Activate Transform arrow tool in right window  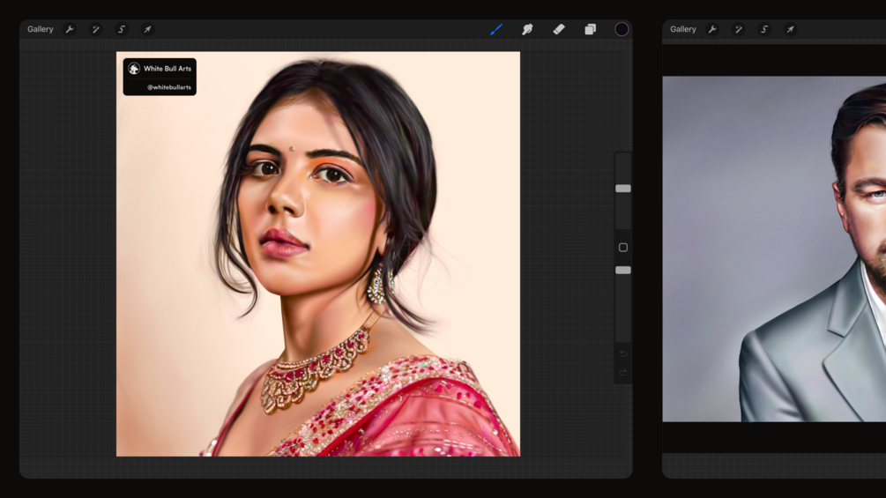point(791,29)
